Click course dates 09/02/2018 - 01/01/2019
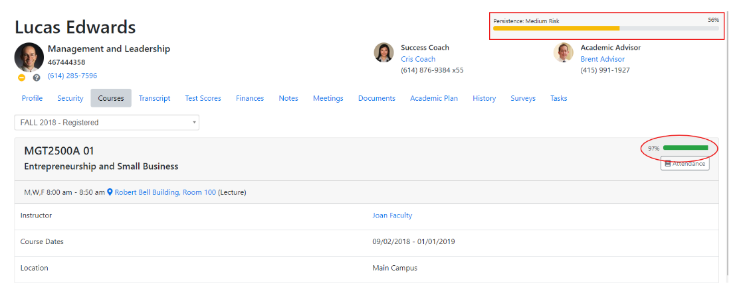 (x=413, y=241)
